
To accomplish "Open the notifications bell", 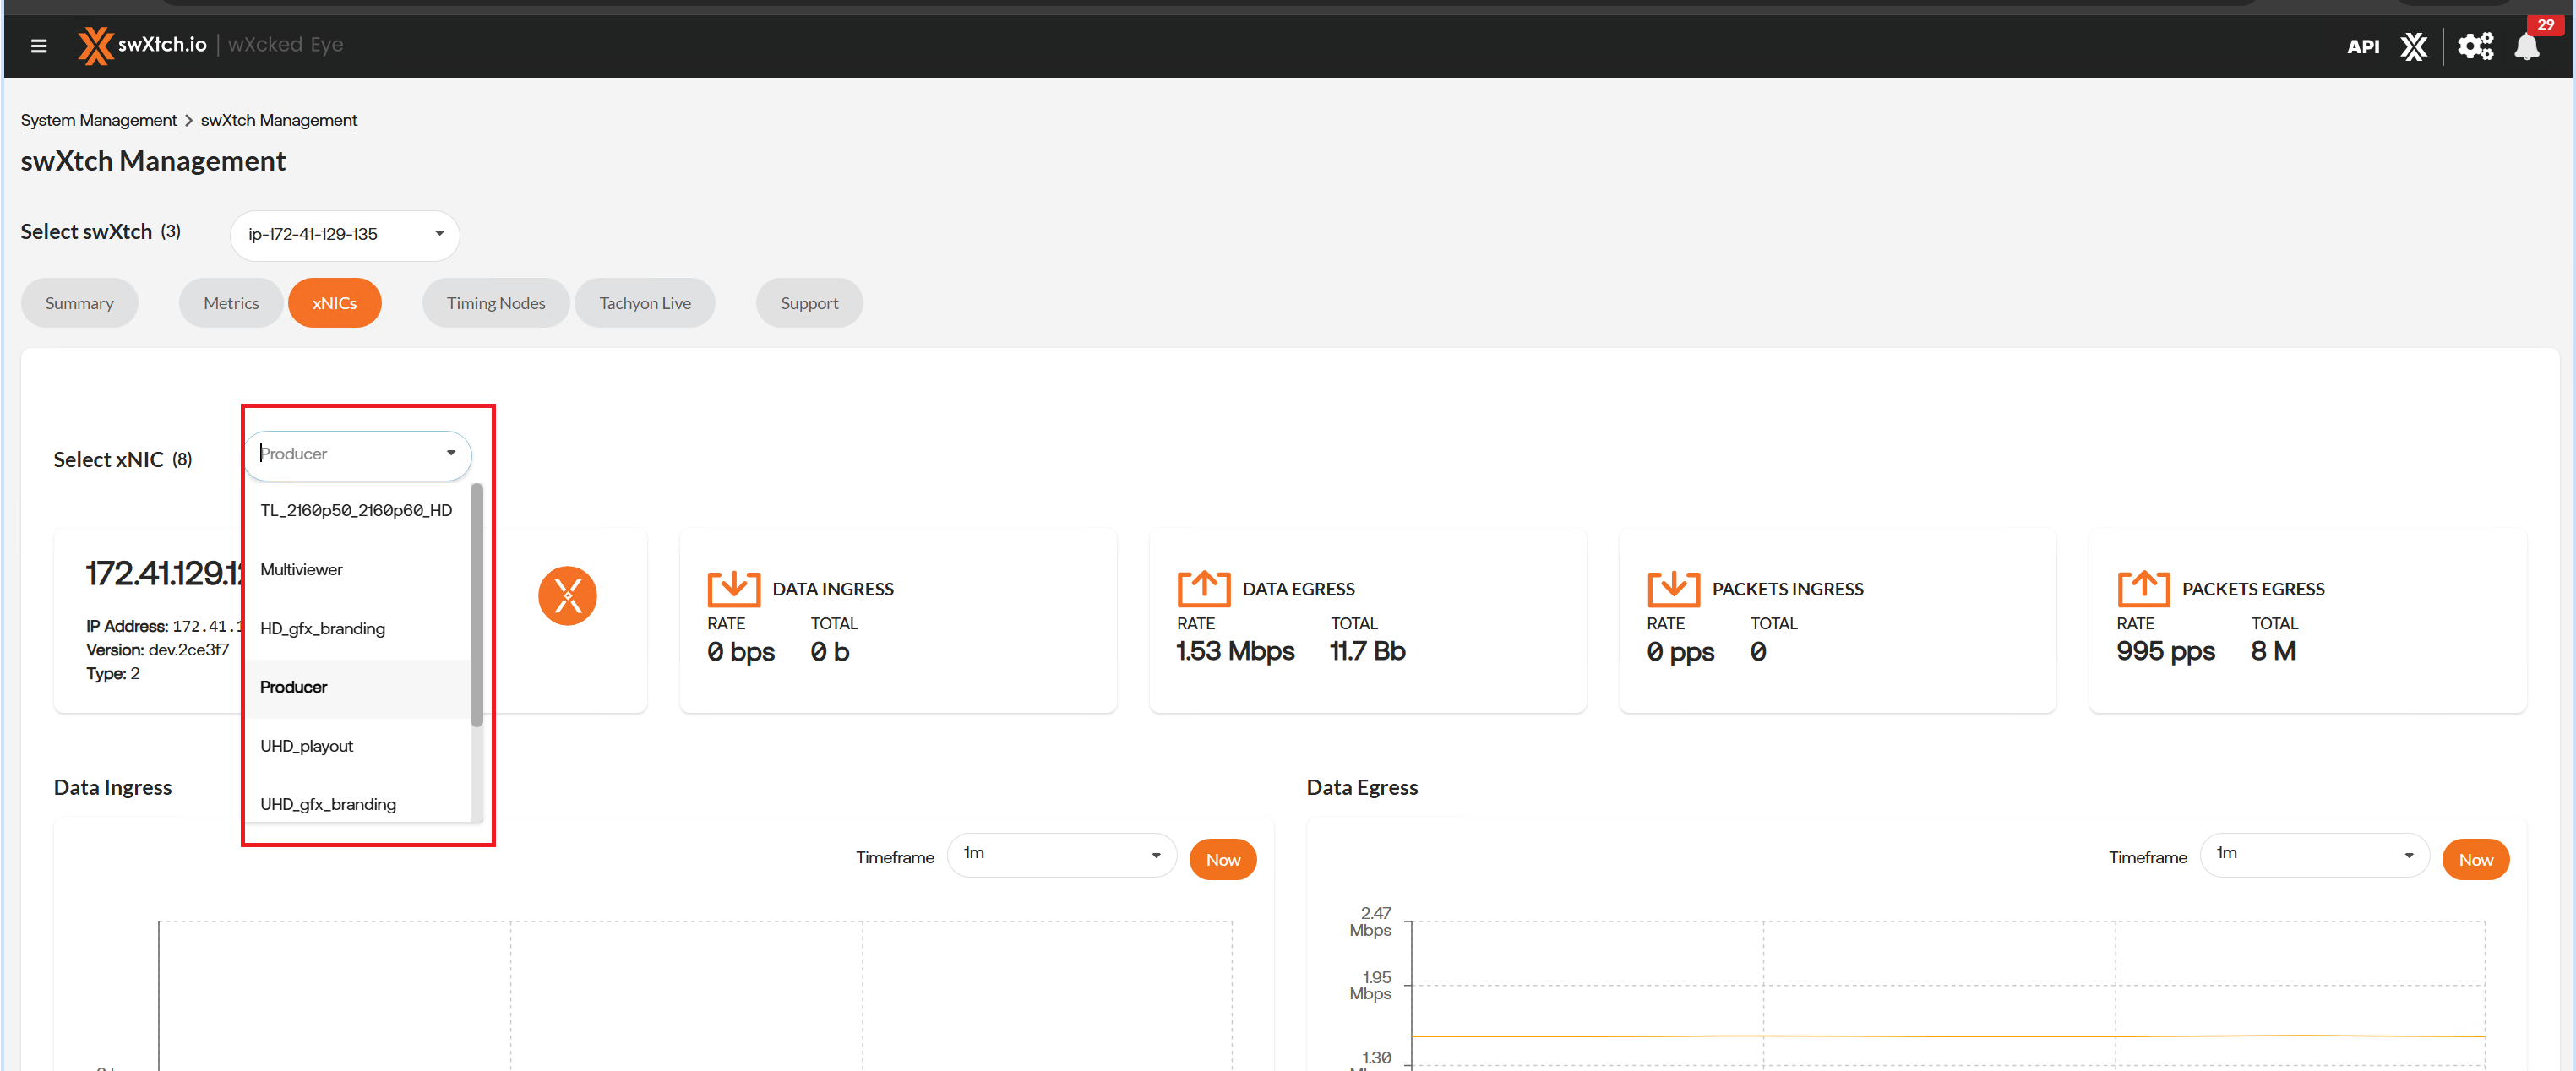I will pyautogui.click(x=2526, y=47).
